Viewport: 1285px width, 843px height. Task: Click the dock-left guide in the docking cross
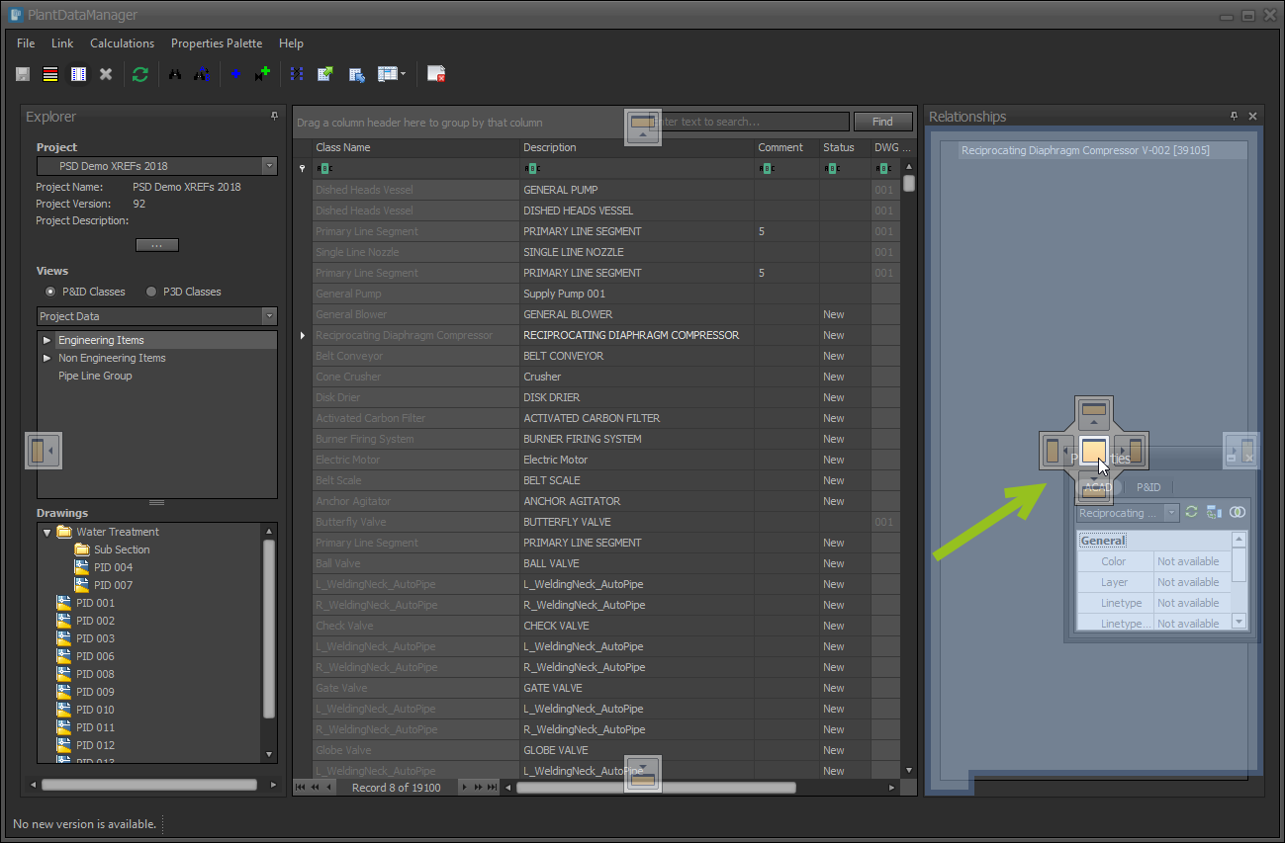[x=1056, y=452]
